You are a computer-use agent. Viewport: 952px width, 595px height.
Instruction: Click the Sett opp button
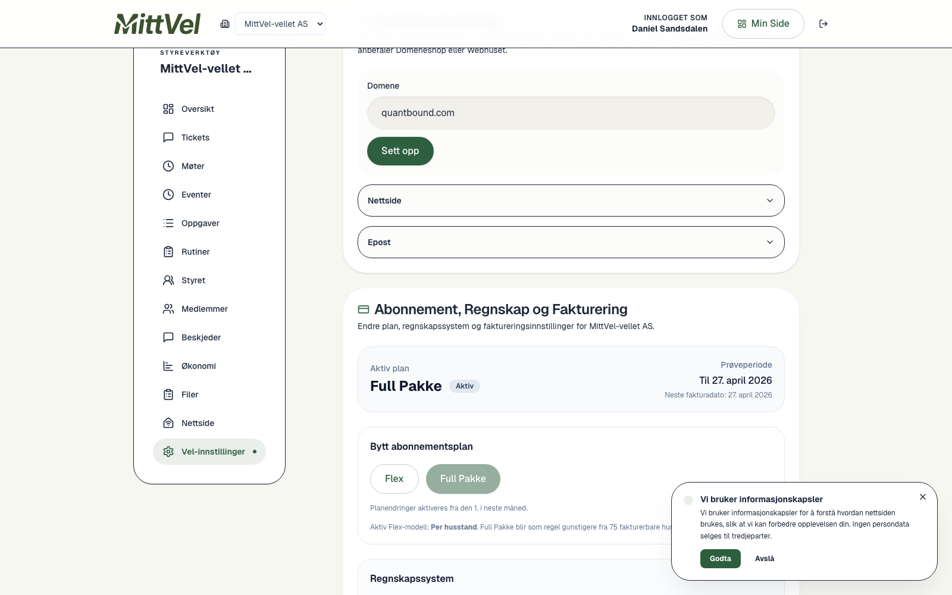[400, 151]
